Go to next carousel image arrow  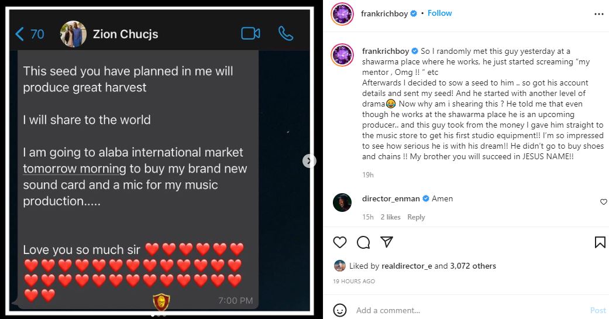coord(309,161)
